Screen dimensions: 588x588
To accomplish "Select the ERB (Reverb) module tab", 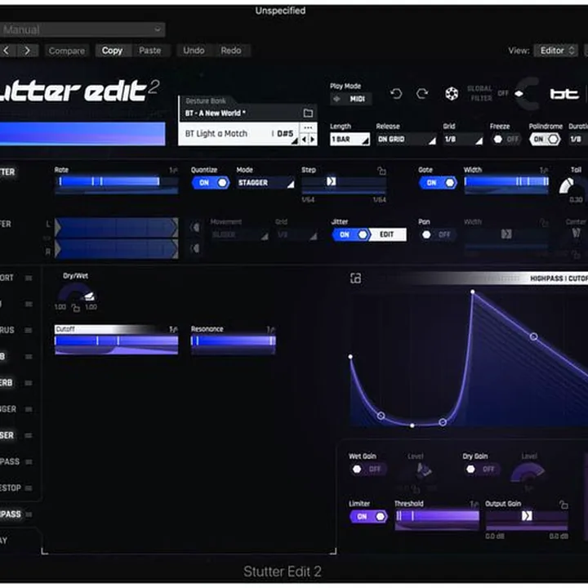I will 7,383.
